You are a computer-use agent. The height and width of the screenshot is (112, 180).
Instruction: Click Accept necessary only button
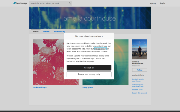coord(89,74)
